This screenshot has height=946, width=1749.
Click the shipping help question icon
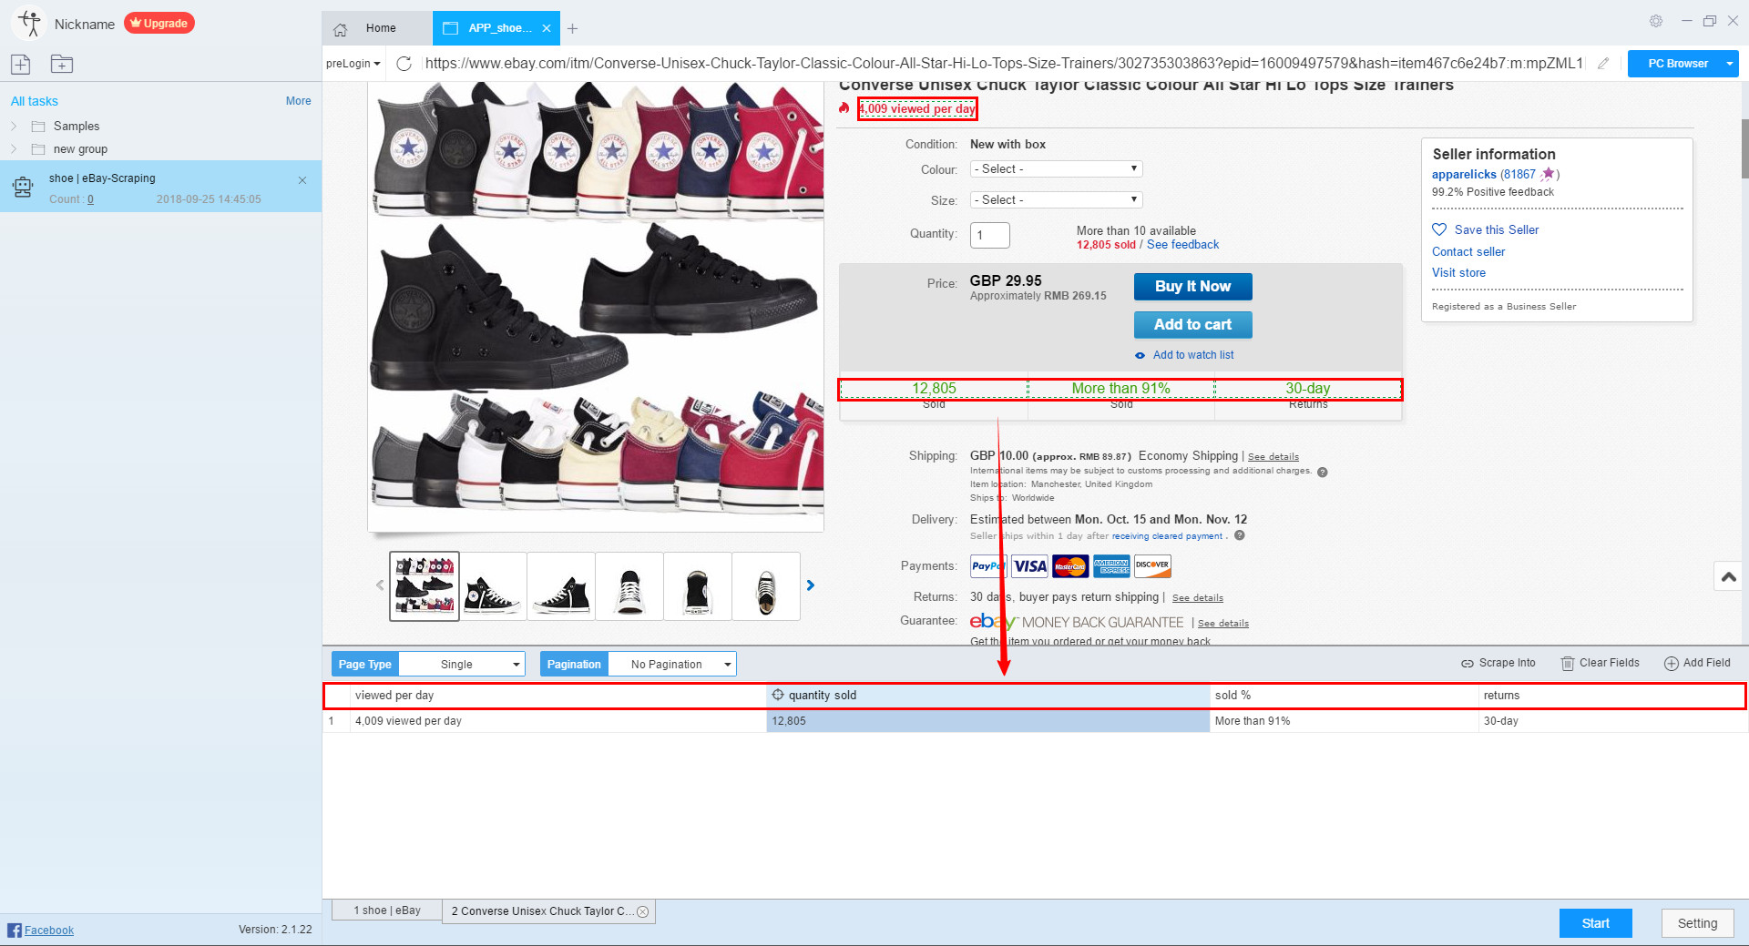pos(1323,472)
